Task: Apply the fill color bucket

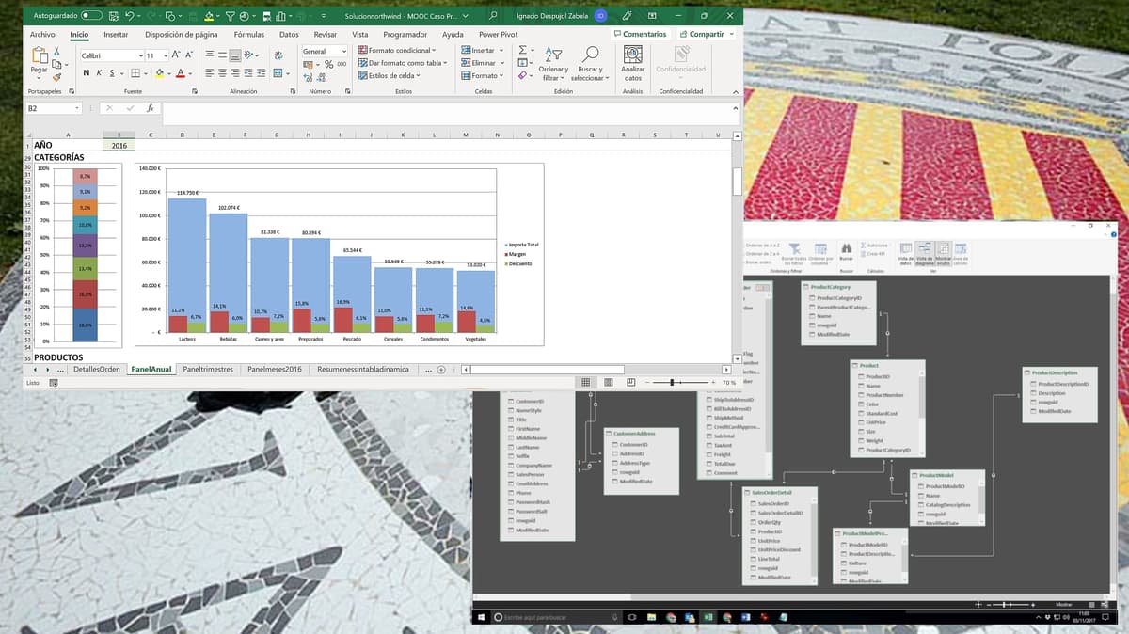Action: [x=159, y=73]
